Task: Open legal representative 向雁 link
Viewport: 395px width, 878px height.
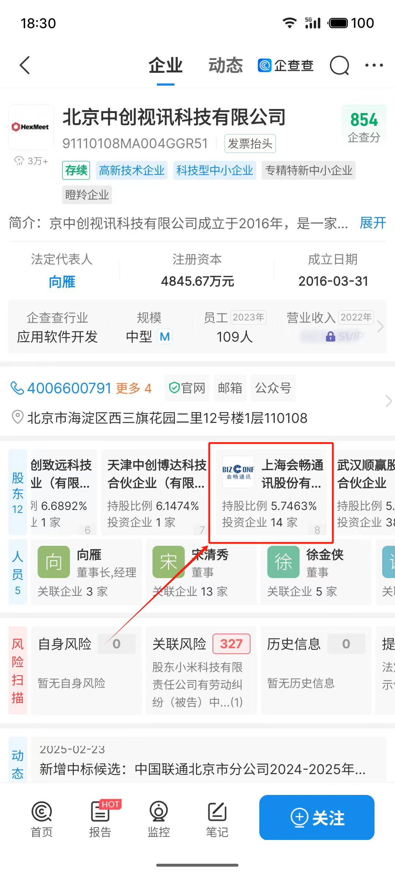Action: click(62, 282)
